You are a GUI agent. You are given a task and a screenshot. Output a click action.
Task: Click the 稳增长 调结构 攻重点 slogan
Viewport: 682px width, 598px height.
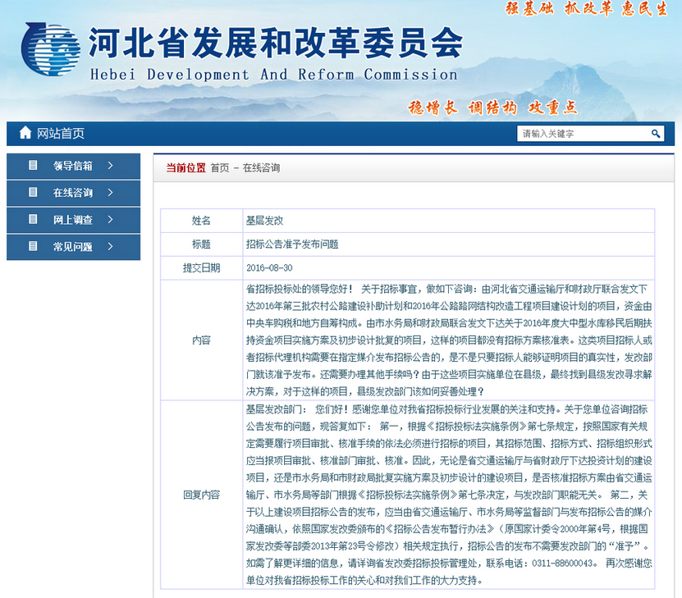point(492,107)
